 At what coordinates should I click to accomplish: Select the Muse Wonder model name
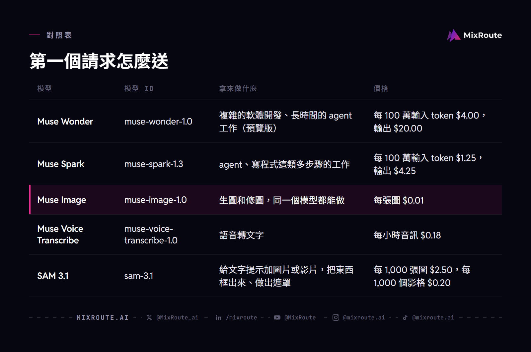[x=65, y=122]
